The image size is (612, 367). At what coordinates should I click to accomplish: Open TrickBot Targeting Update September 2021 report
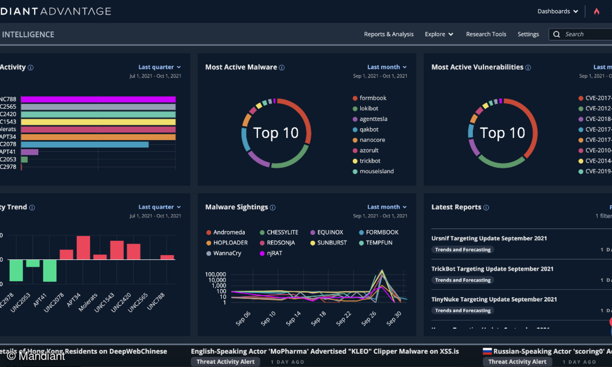coord(492,269)
